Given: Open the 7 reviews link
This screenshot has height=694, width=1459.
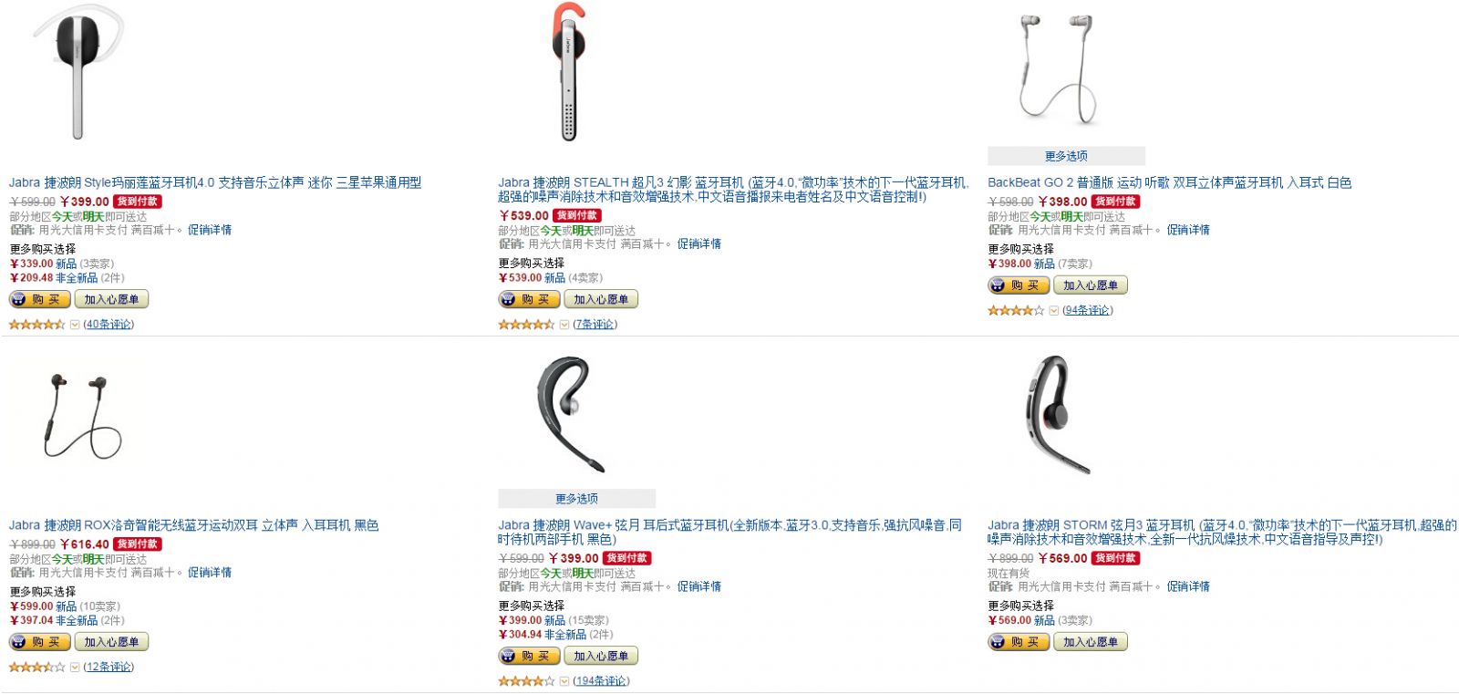Looking at the screenshot, I should point(595,325).
